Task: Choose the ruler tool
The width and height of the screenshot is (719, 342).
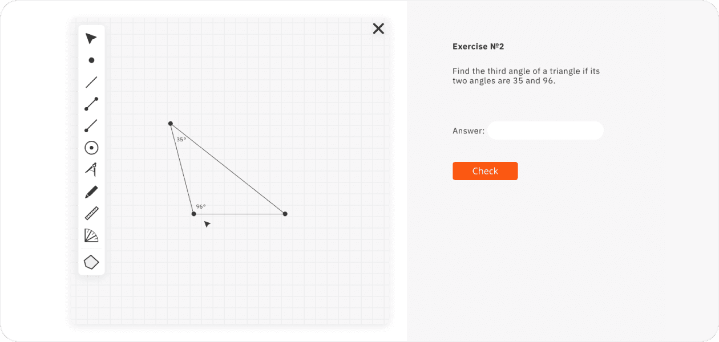Action: pos(91,213)
